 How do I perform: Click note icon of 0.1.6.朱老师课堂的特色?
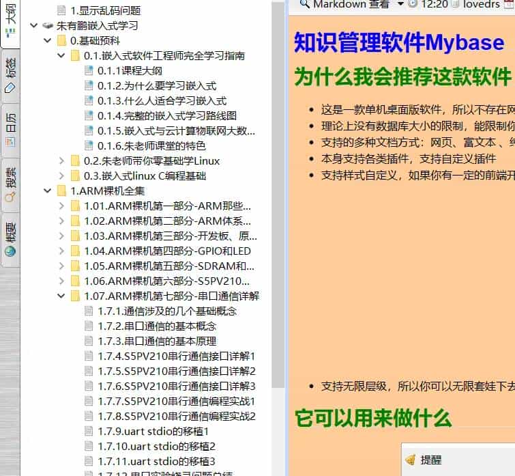click(89, 145)
